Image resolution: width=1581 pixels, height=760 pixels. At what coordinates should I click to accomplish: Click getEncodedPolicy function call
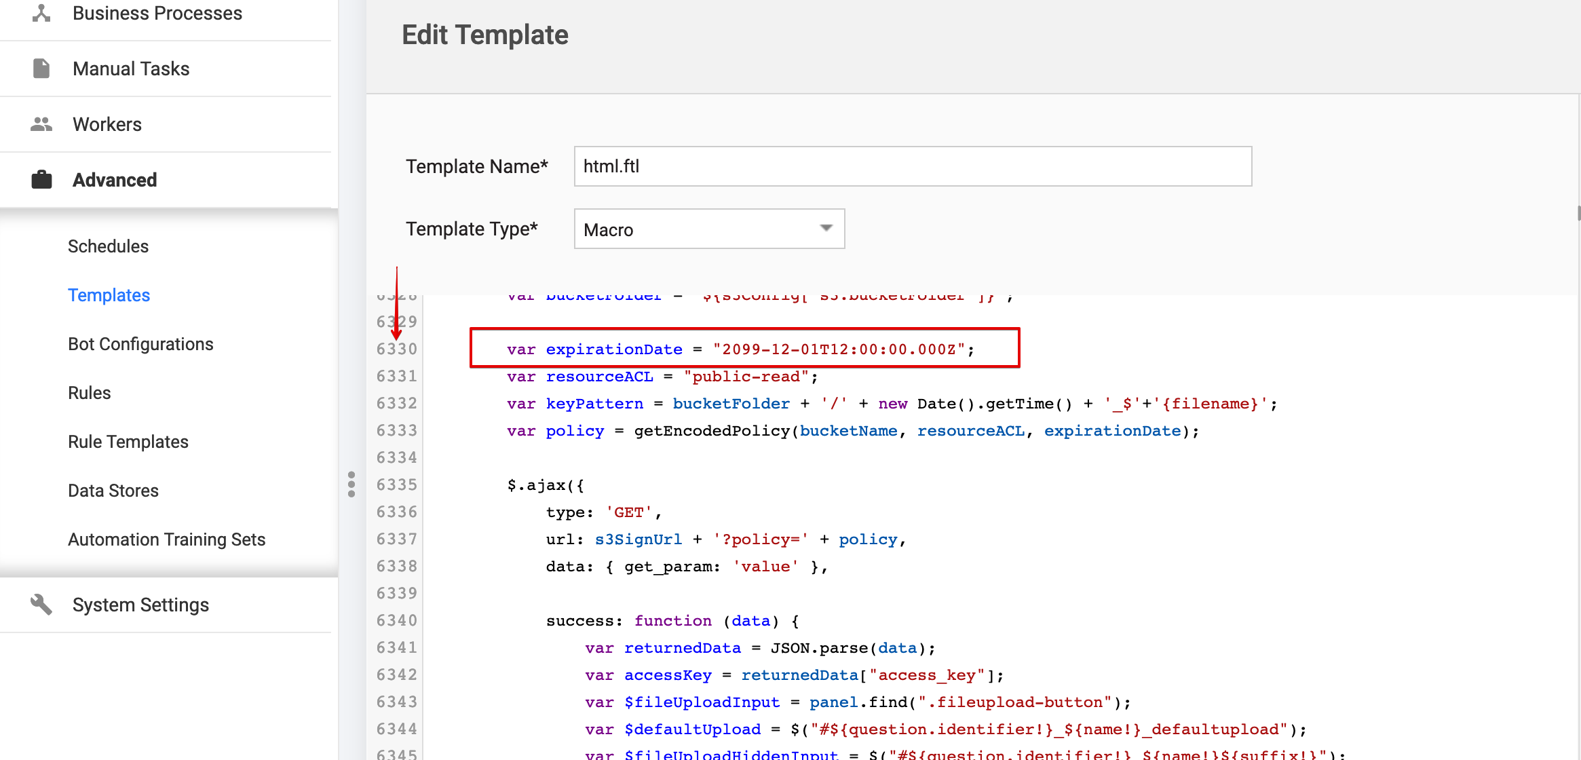tap(712, 430)
